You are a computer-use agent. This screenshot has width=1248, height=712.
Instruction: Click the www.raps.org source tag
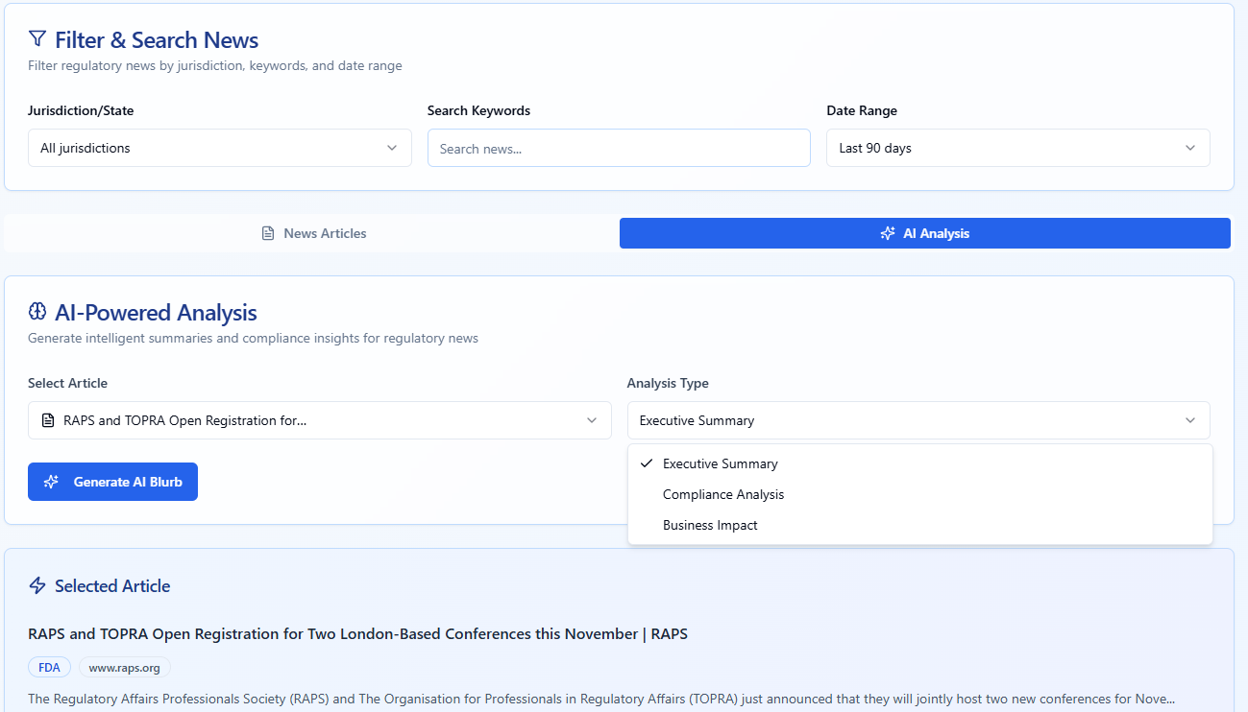click(124, 667)
